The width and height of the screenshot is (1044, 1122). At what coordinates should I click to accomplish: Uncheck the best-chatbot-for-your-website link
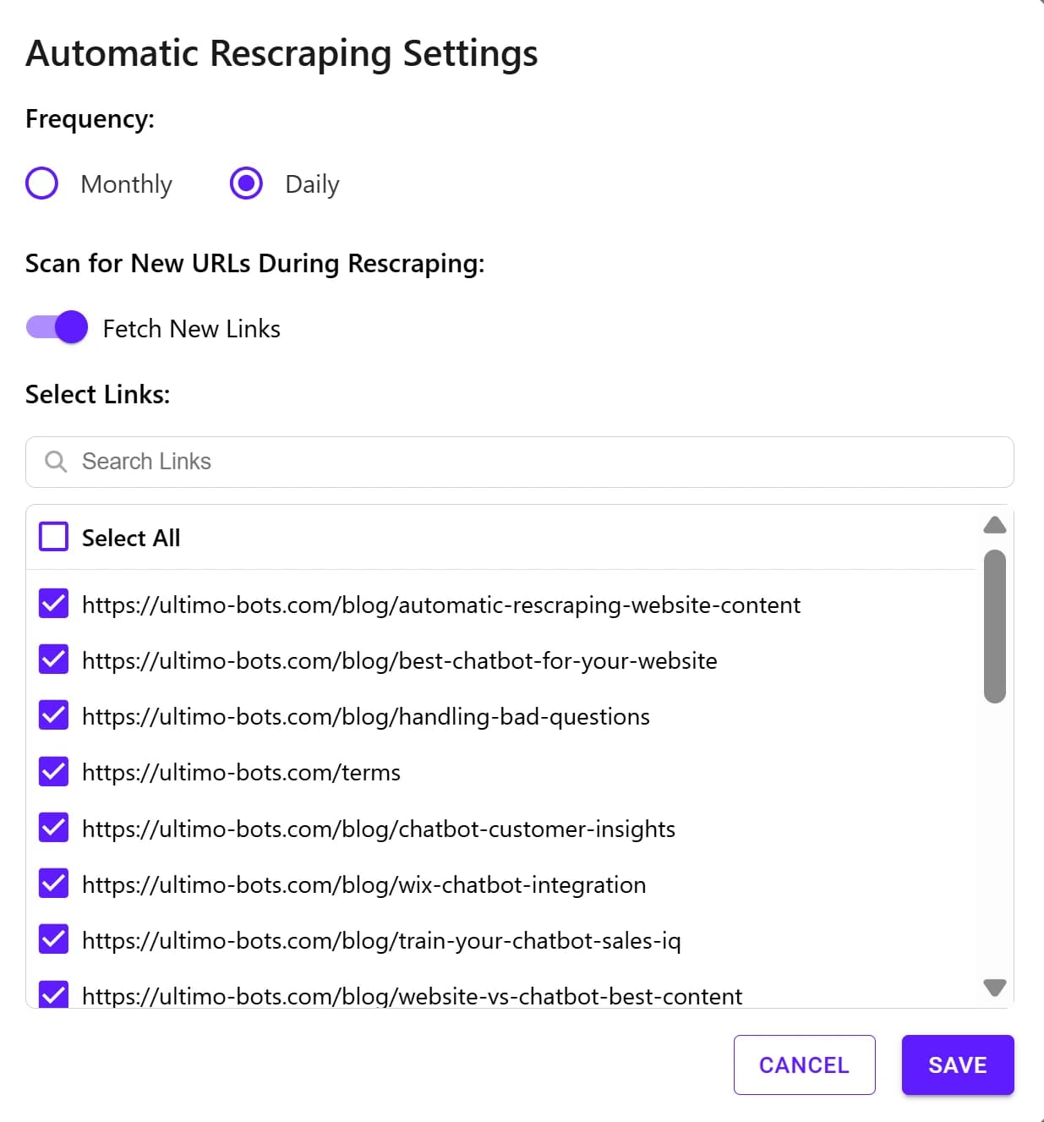pos(52,660)
